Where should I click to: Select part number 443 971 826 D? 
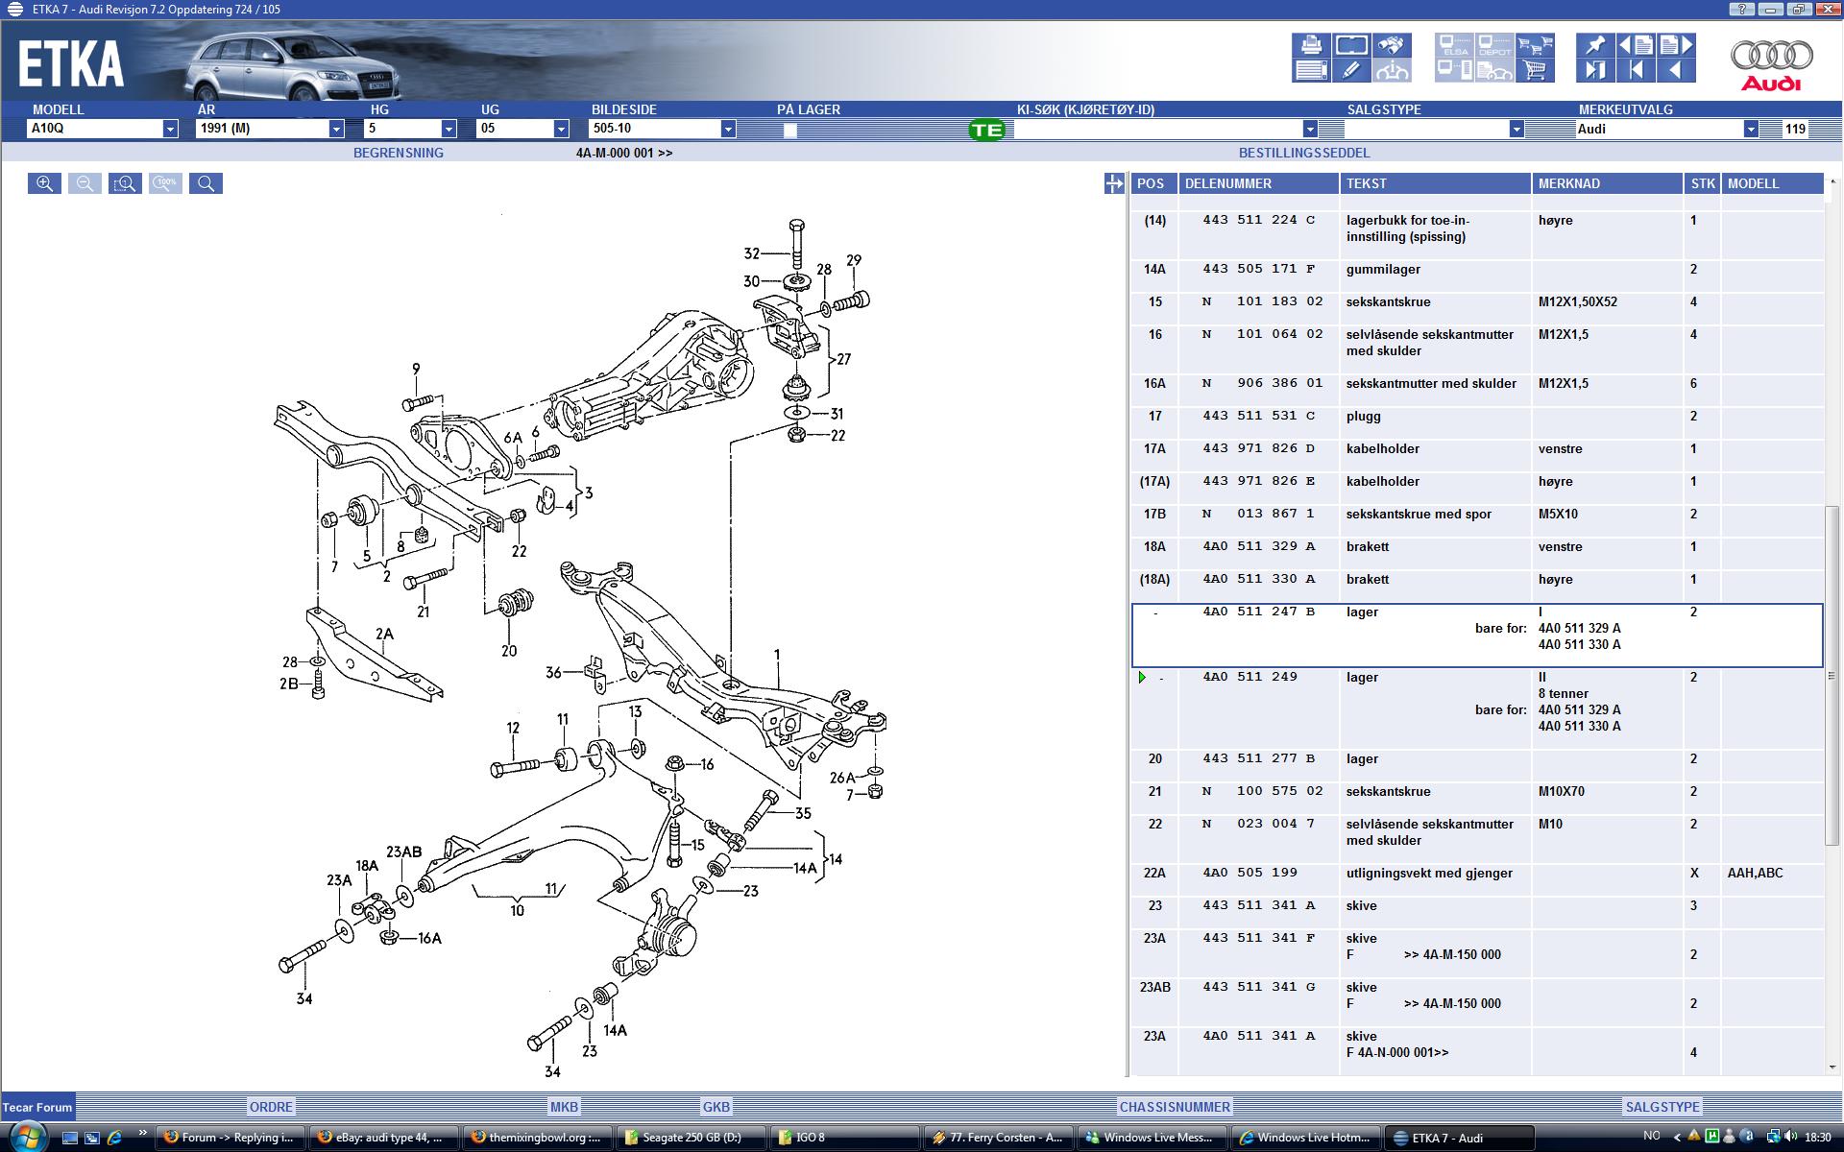[1258, 448]
